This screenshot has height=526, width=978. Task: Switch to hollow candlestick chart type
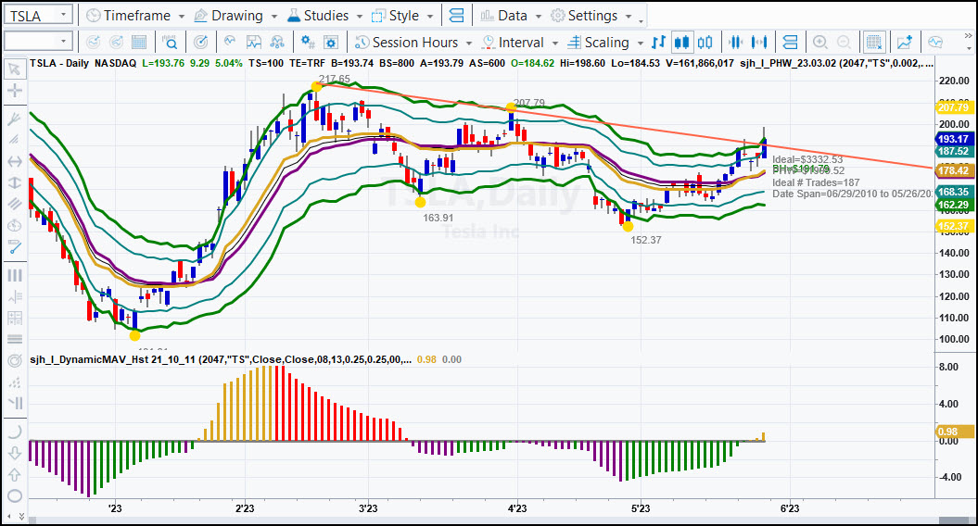[705, 43]
